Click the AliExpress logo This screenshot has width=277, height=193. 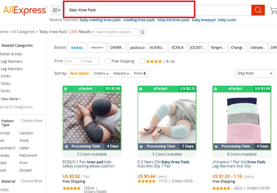click(25, 10)
